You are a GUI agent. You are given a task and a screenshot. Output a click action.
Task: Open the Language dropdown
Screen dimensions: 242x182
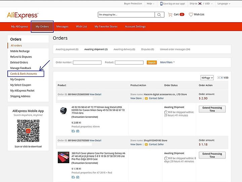[224, 4]
